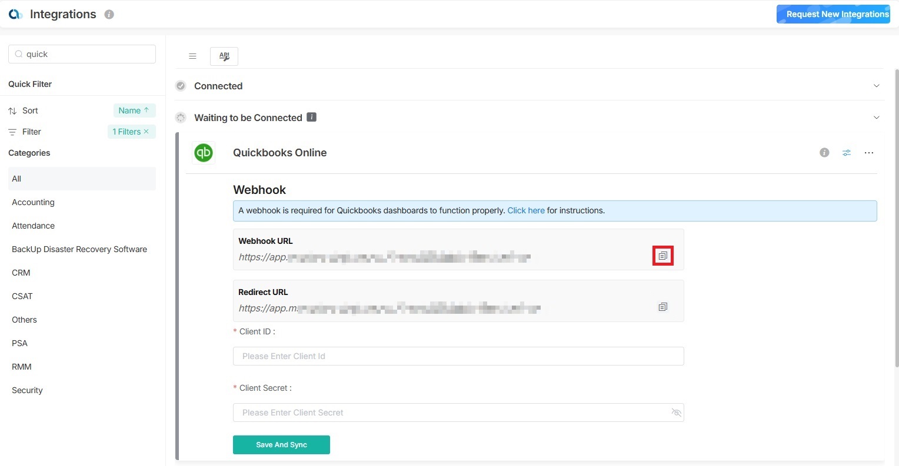The image size is (899, 466).
Task: Toggle the hamburger list view icon
Action: 192,56
